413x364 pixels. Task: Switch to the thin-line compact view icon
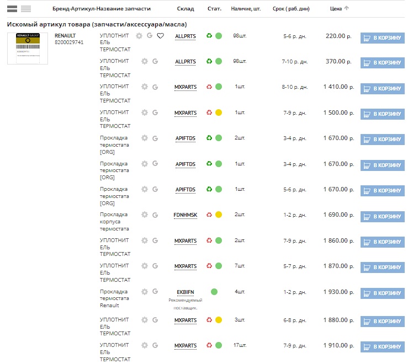click(26, 9)
